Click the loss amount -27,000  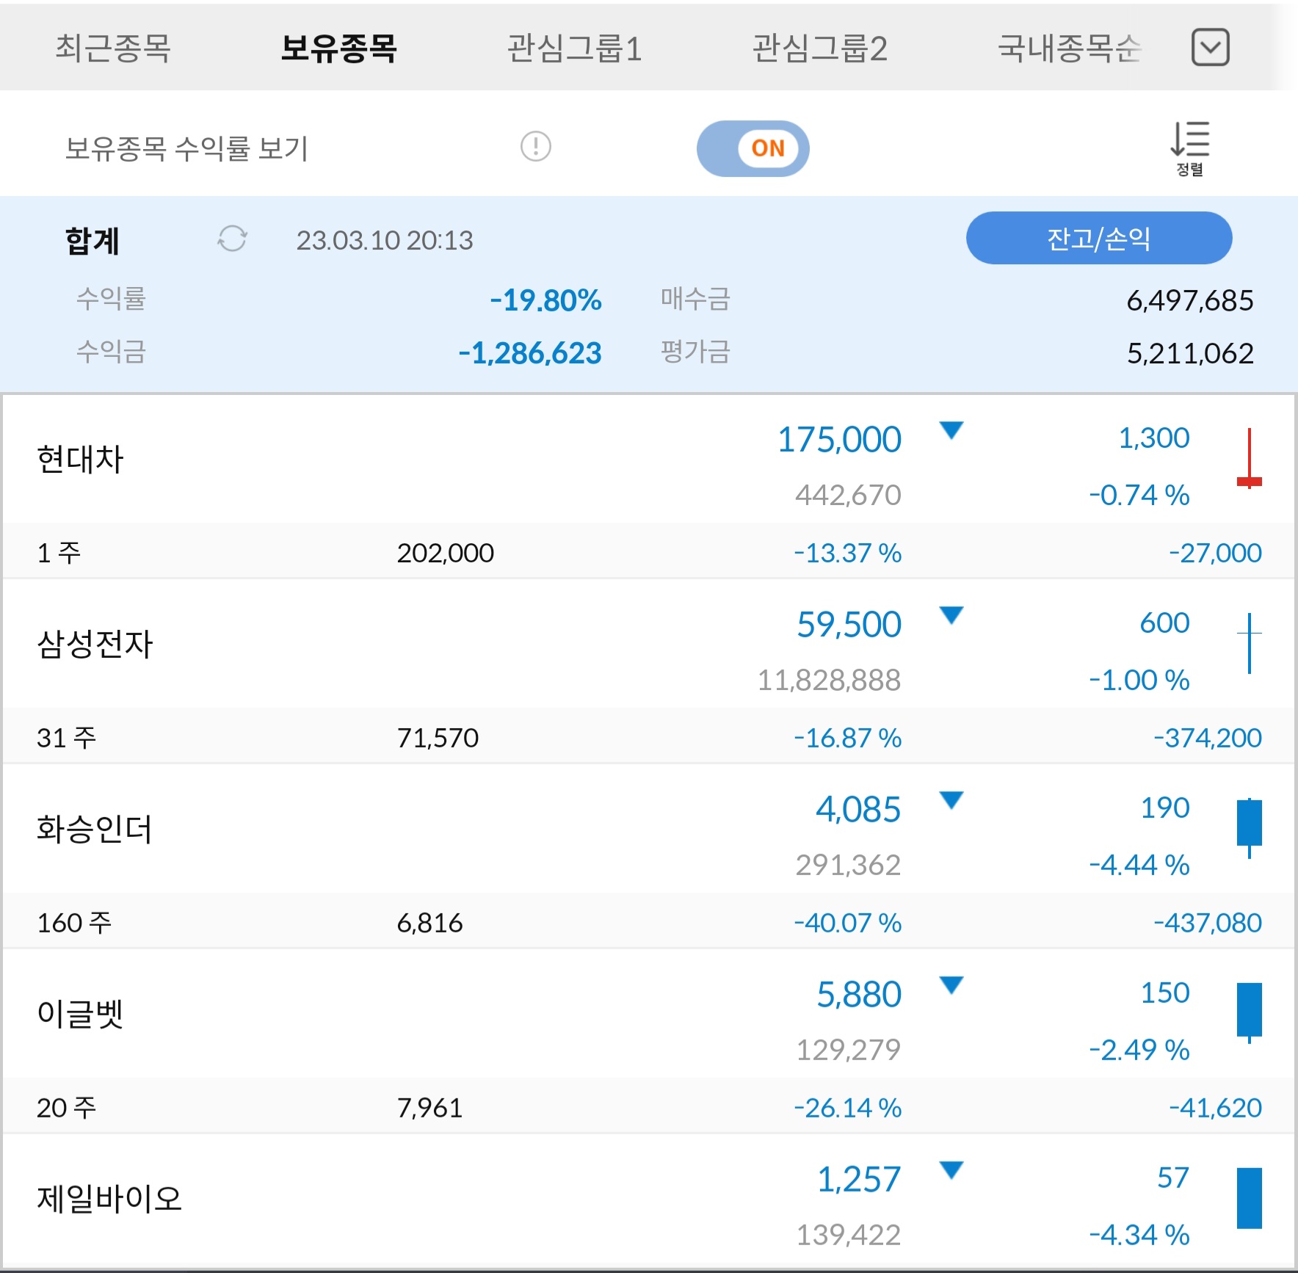(1216, 553)
